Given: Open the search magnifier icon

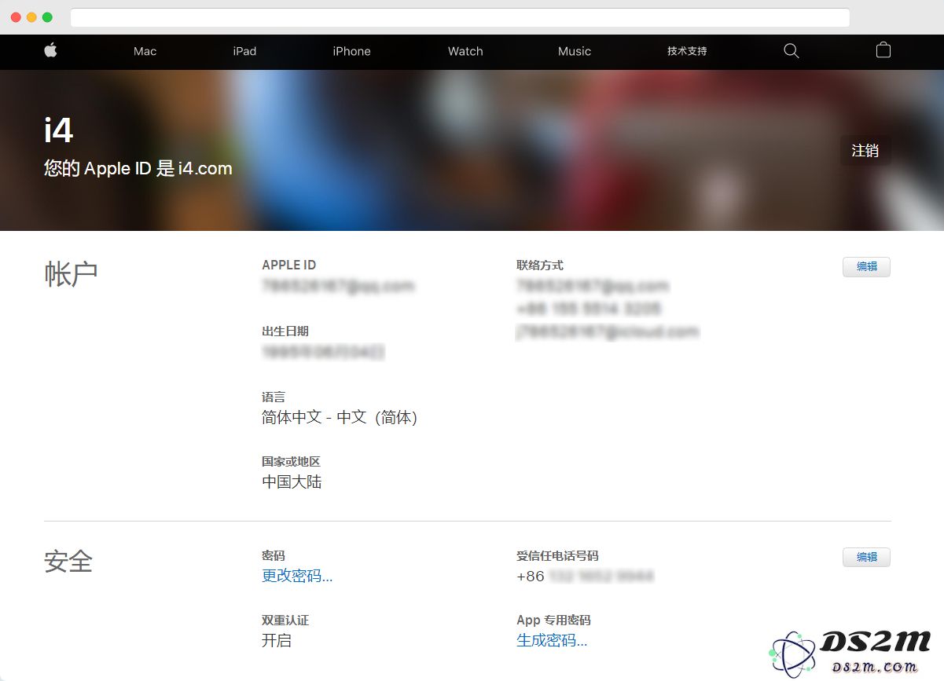Looking at the screenshot, I should (x=792, y=51).
